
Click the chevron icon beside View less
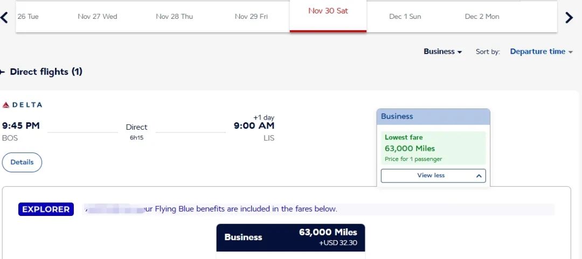pyautogui.click(x=479, y=176)
